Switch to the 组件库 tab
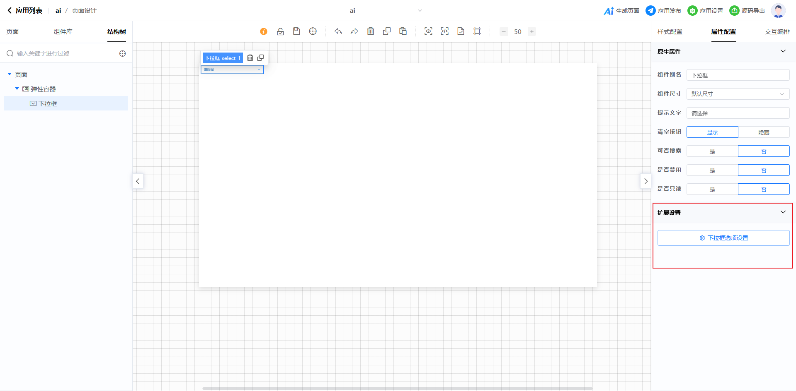 (63, 32)
